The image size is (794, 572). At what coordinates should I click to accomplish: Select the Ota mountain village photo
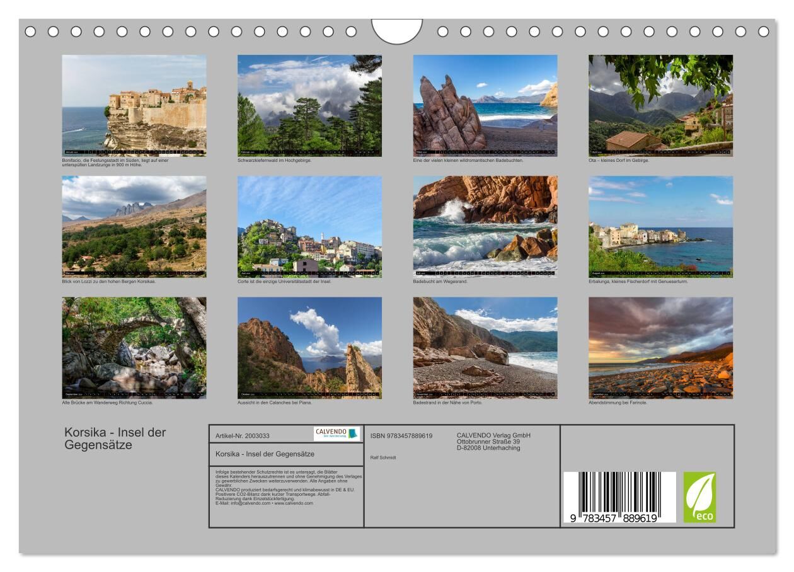(660, 105)
